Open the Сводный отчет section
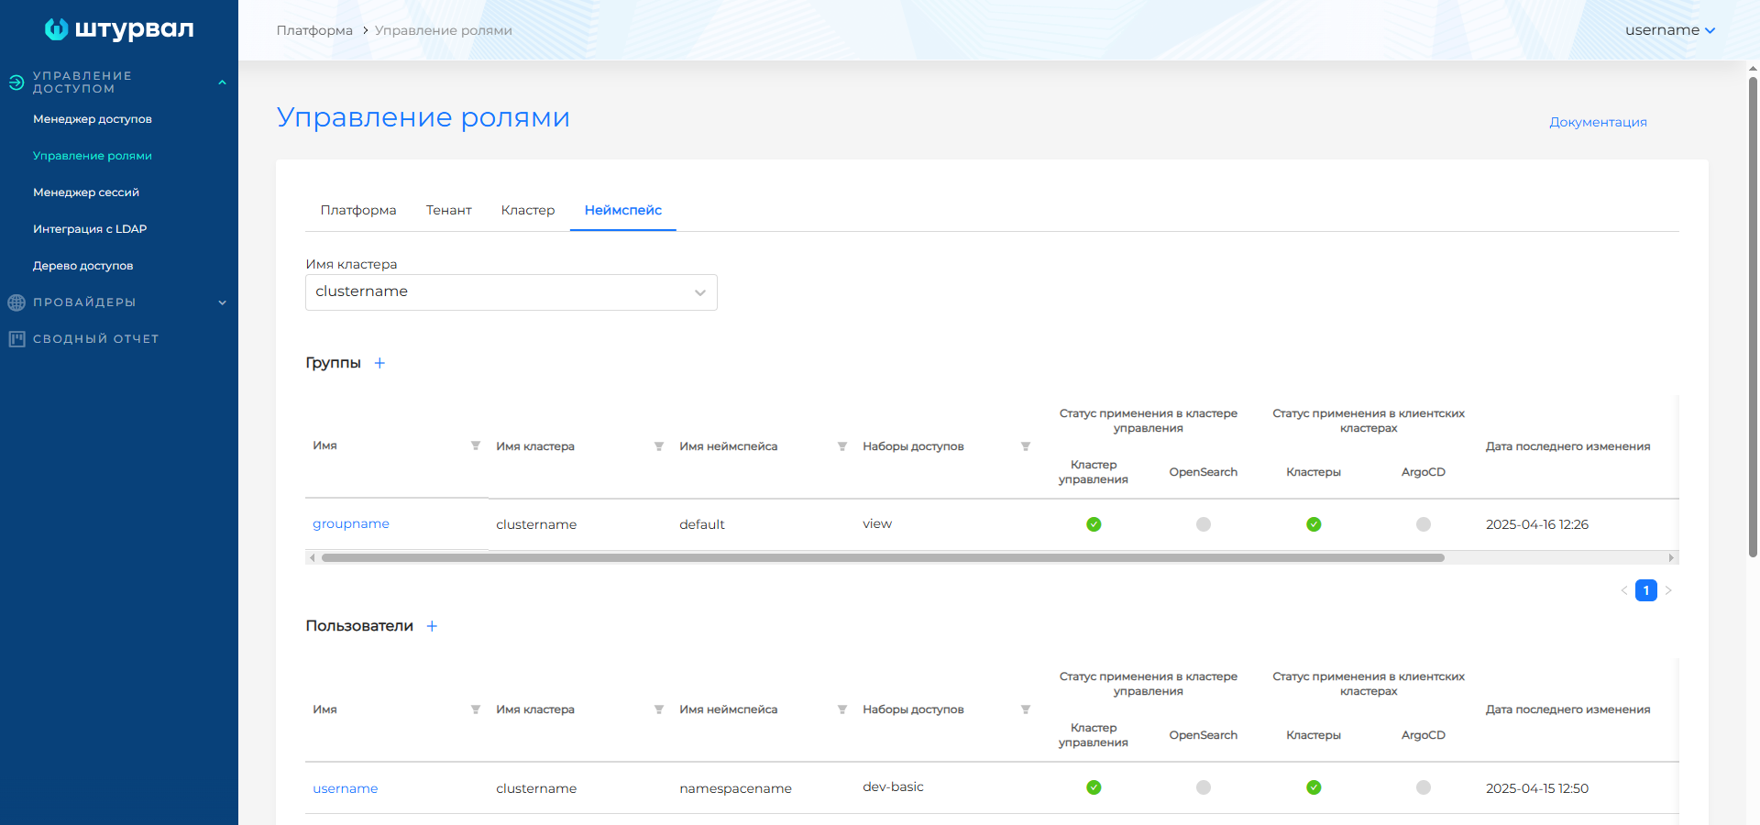 pos(95,339)
